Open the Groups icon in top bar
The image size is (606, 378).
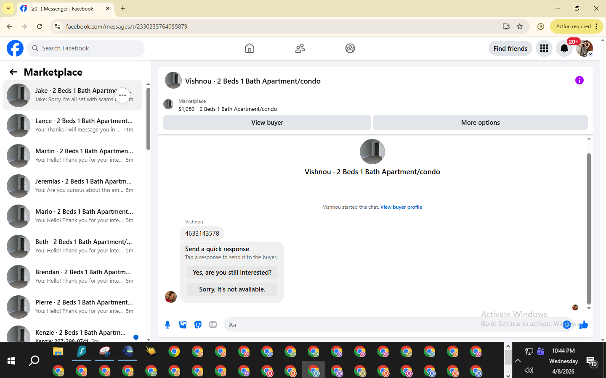point(350,48)
